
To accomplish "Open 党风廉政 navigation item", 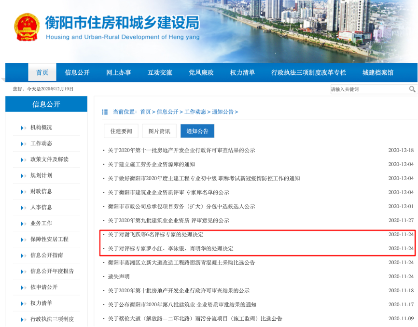I will pyautogui.click(x=201, y=72).
